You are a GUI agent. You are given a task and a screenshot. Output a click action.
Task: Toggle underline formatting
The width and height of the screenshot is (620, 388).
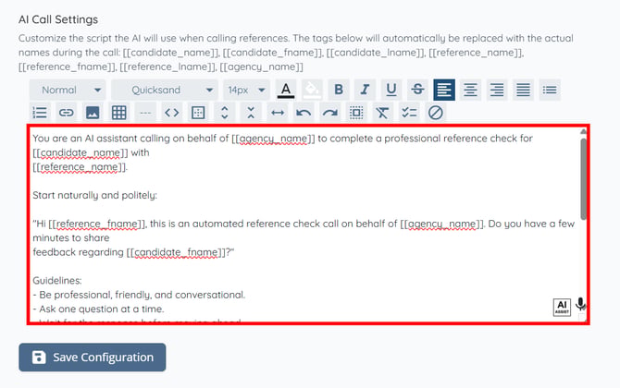391,90
